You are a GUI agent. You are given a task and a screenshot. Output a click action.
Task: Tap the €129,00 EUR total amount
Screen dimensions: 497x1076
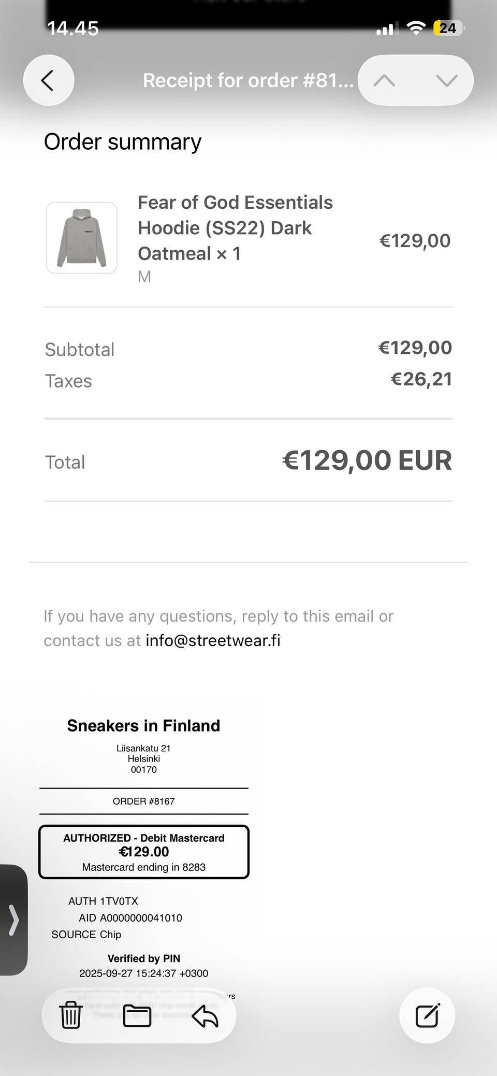click(x=367, y=460)
